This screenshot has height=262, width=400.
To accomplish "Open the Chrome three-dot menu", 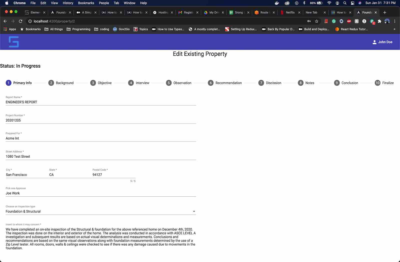I will (395, 21).
